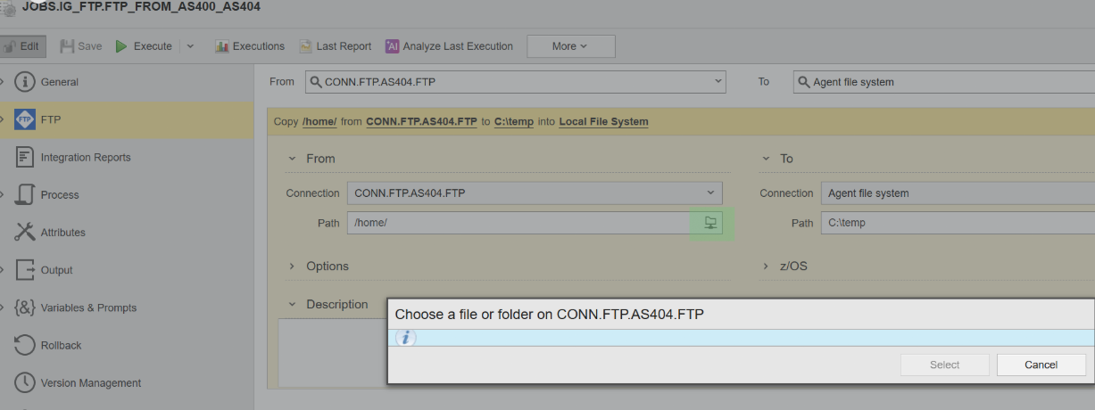Click the Variables & Prompts braces icon
Image resolution: width=1095 pixels, height=410 pixels.
tap(25, 307)
